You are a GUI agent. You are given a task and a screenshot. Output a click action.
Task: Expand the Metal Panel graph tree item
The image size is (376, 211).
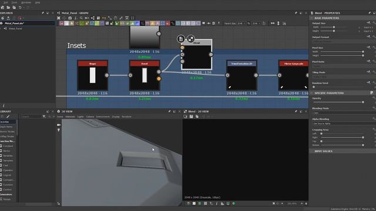1,29
